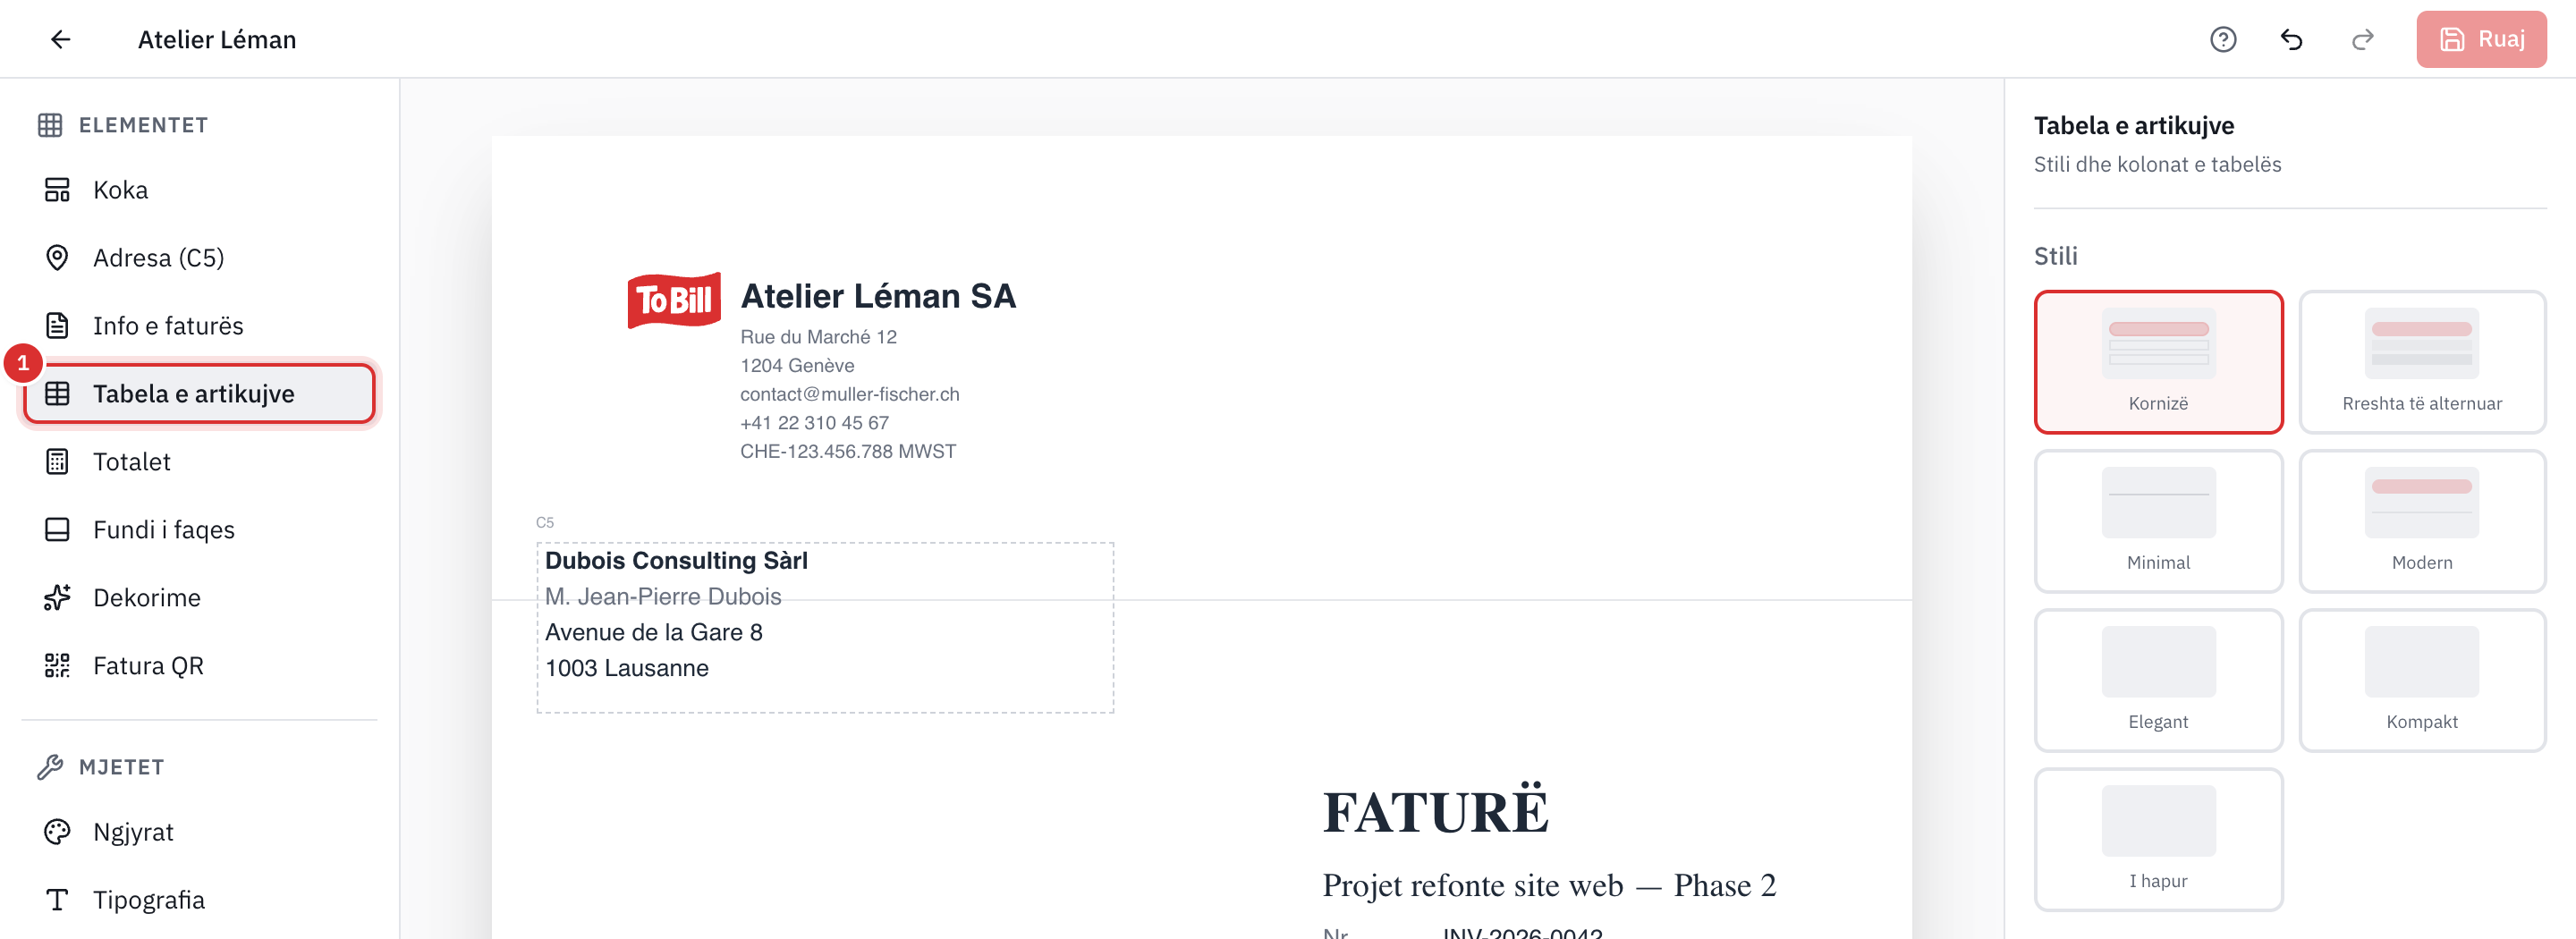Open Tipografia typography tool
This screenshot has height=939, width=2576.
199,900
